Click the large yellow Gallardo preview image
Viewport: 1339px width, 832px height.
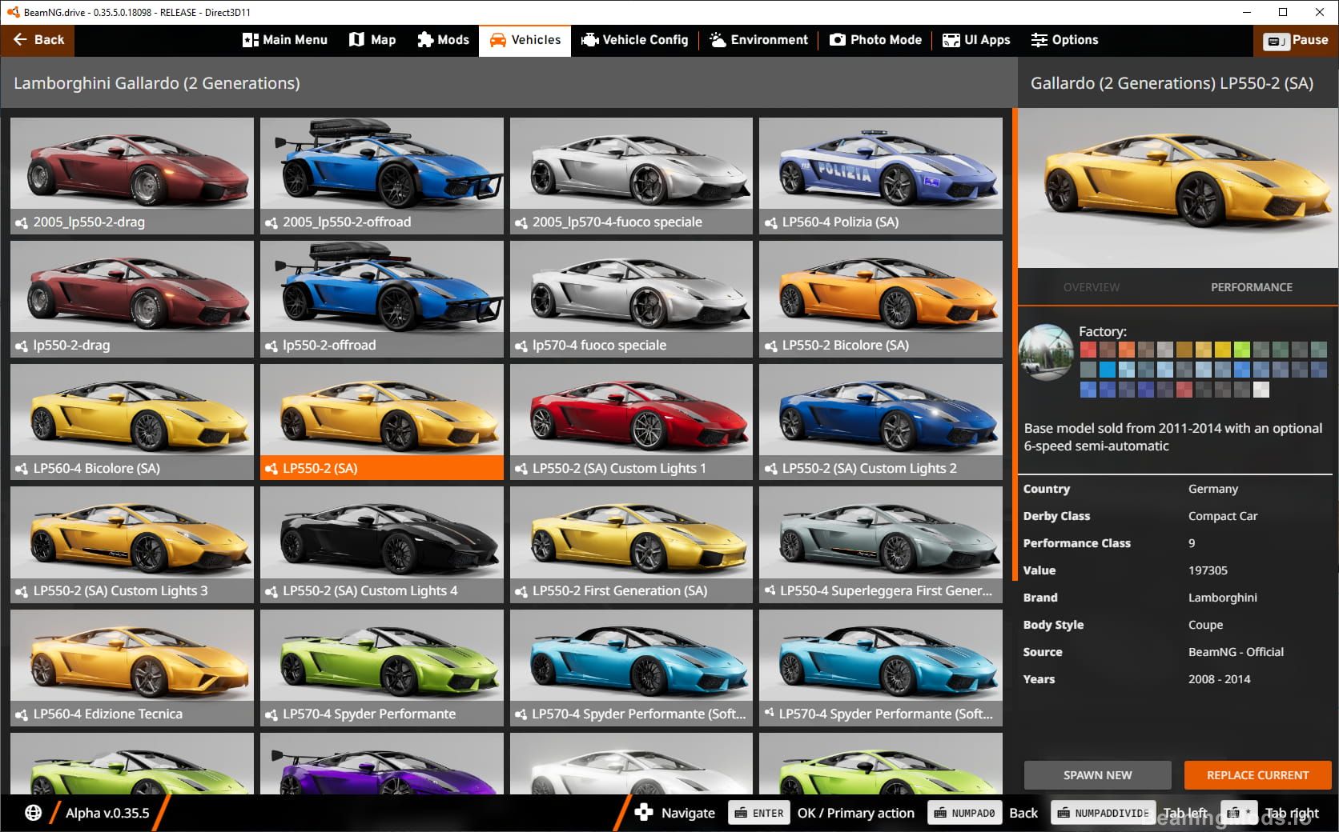point(1178,188)
